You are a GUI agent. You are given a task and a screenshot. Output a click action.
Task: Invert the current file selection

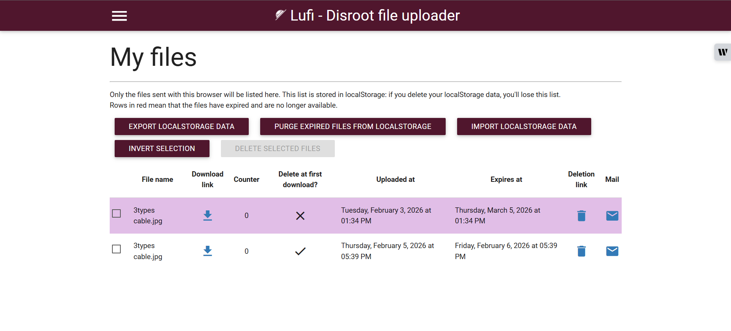click(x=162, y=148)
